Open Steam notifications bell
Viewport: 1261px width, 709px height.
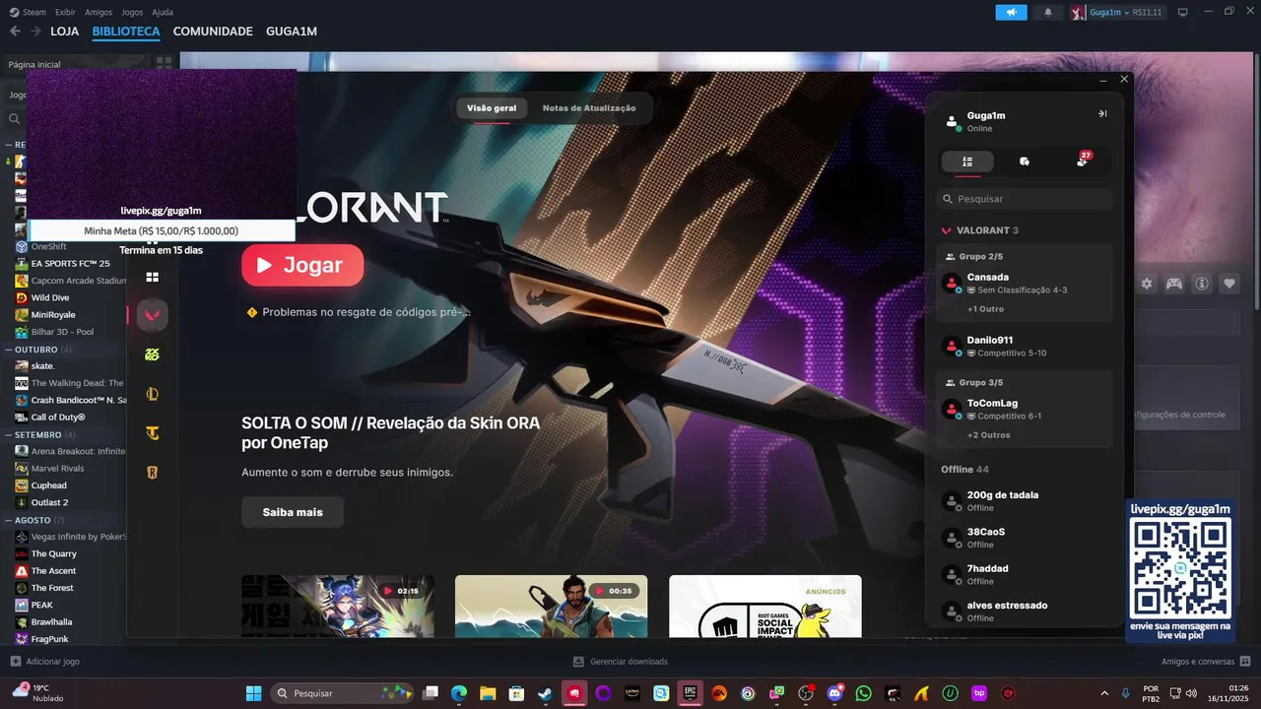click(x=1048, y=12)
